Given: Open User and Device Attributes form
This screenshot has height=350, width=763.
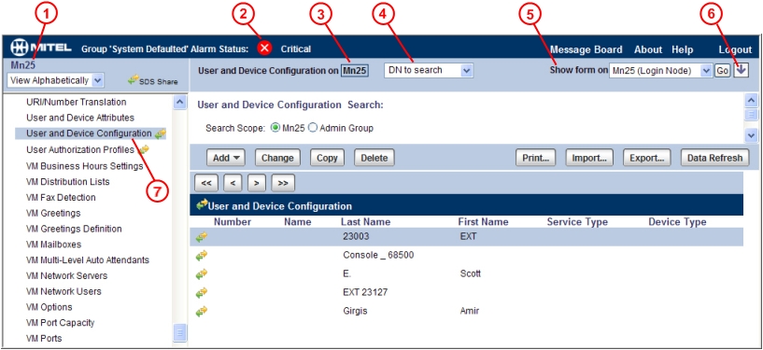Looking at the screenshot, I should 80,118.
